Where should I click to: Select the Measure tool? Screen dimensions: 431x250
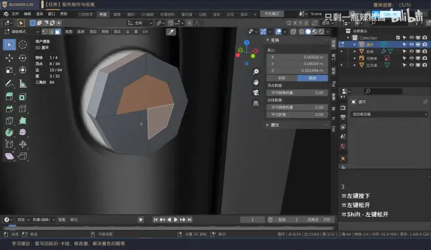pos(23,83)
